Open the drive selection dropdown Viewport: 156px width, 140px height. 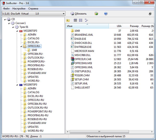pyautogui.click(x=64, y=13)
